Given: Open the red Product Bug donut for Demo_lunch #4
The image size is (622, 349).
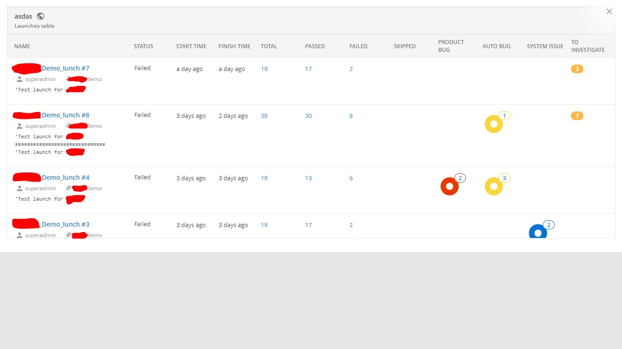Looking at the screenshot, I should [449, 187].
